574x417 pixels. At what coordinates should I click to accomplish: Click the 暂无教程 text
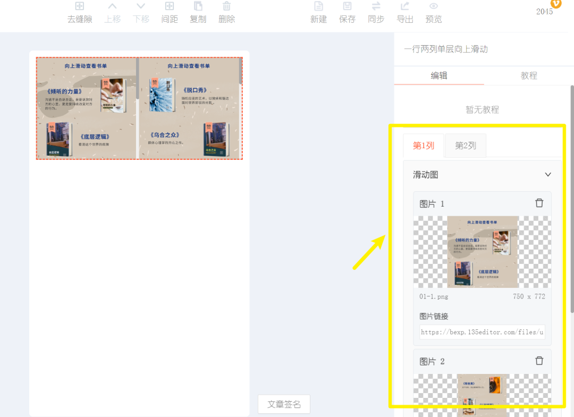482,109
